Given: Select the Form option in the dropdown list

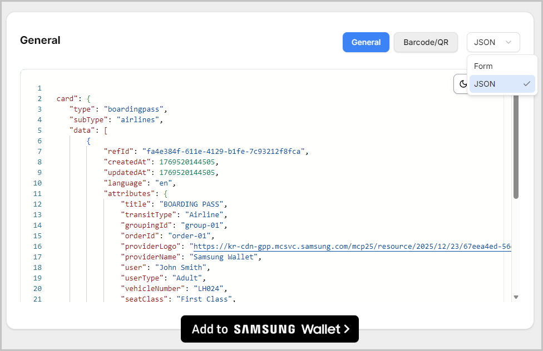Looking at the screenshot, I should coord(483,66).
